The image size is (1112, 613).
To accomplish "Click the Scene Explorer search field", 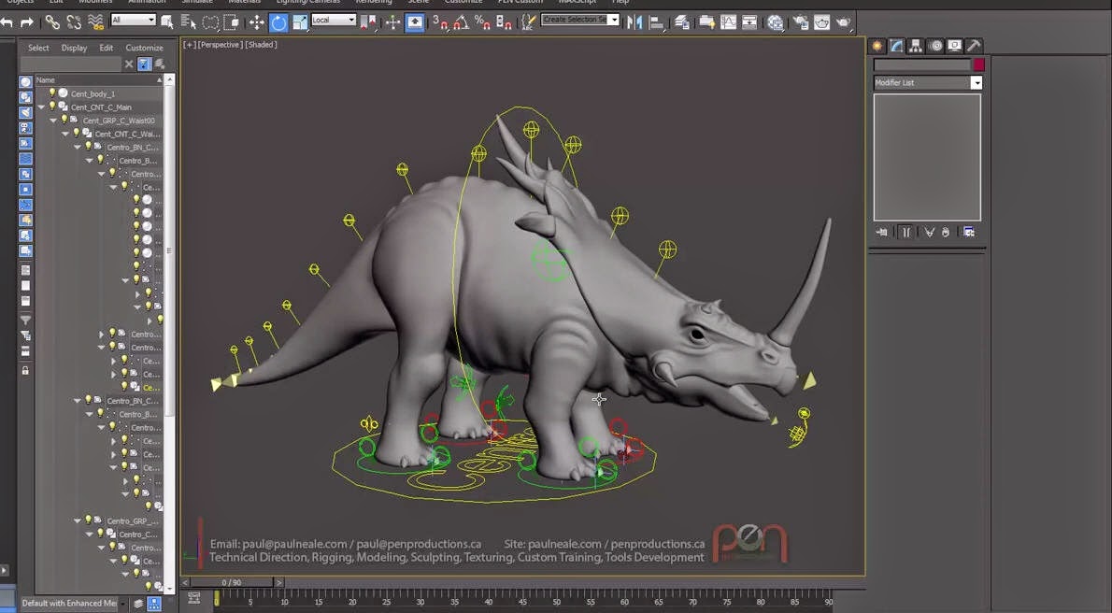I will click(x=71, y=64).
